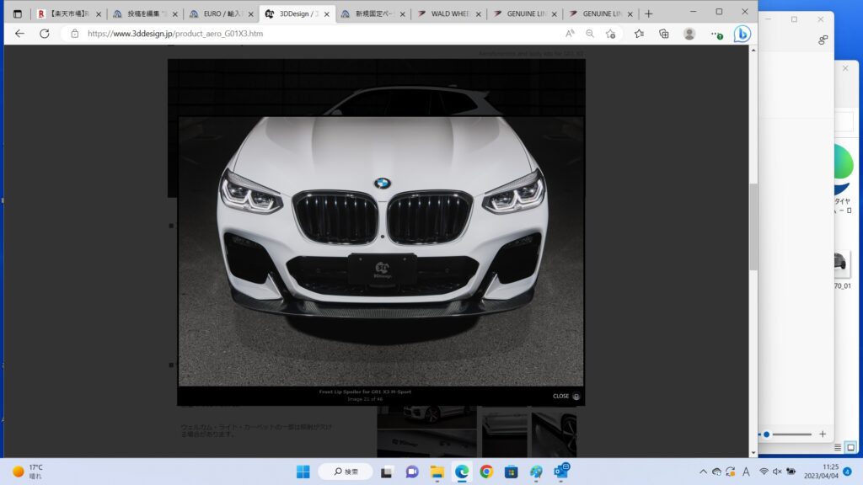Select the list view icon in right window
Screen dimensions: 863x485
coord(838,448)
